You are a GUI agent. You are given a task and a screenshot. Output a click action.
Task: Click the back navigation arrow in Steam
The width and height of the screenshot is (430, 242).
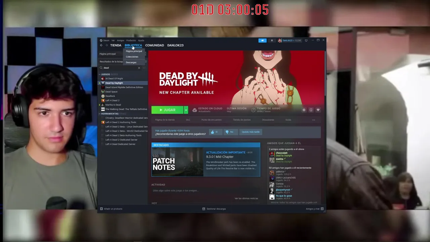click(101, 45)
